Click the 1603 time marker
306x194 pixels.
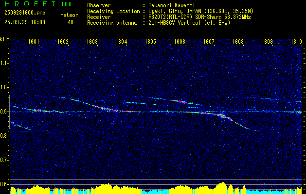click(92, 41)
